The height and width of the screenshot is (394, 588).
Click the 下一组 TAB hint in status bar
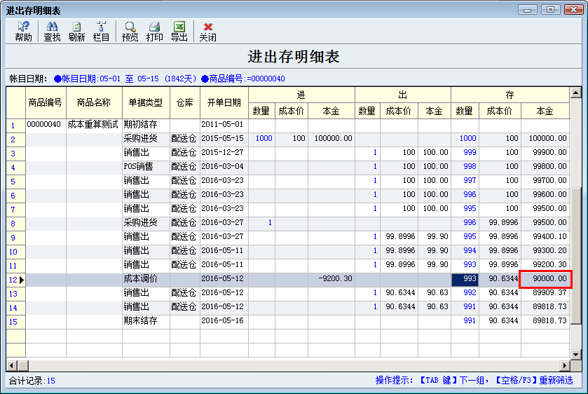(472, 381)
